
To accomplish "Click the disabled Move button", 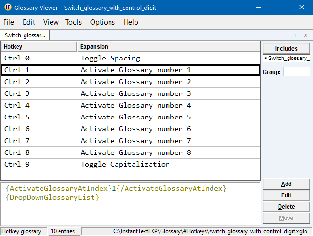I will [286, 218].
